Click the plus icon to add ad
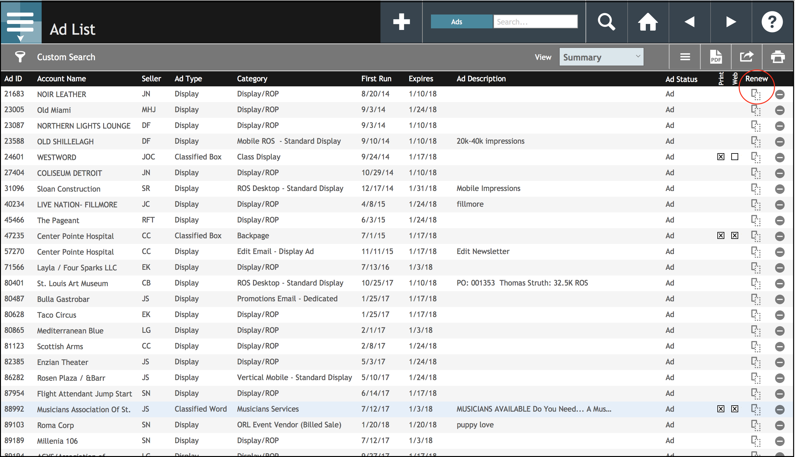The image size is (795, 457). coord(401,22)
